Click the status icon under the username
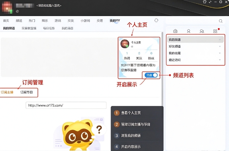229x151 pixels. (17, 11)
